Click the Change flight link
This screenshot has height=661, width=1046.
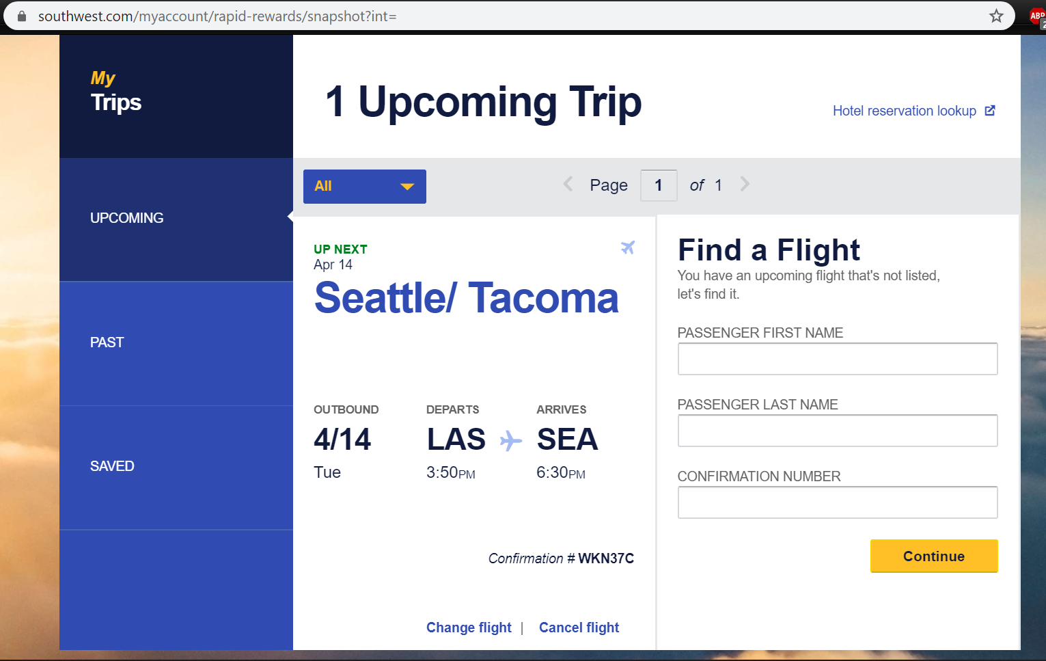[469, 628]
